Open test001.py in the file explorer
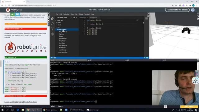Screen dimensions: 199x112 (x=62, y=48)
